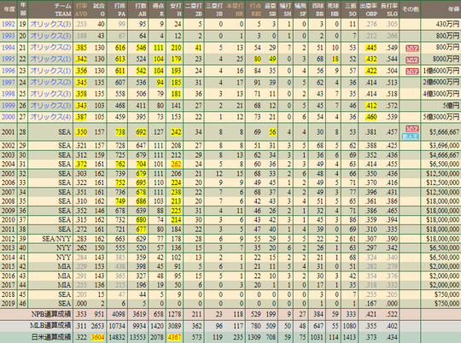Image resolution: width=461 pixels, height=343 pixels.
Task: Click the 本塁打 HR column header
Action: [236, 9]
